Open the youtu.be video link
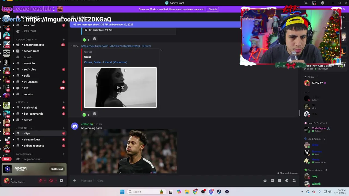This screenshot has width=349, height=196. click(x=116, y=46)
